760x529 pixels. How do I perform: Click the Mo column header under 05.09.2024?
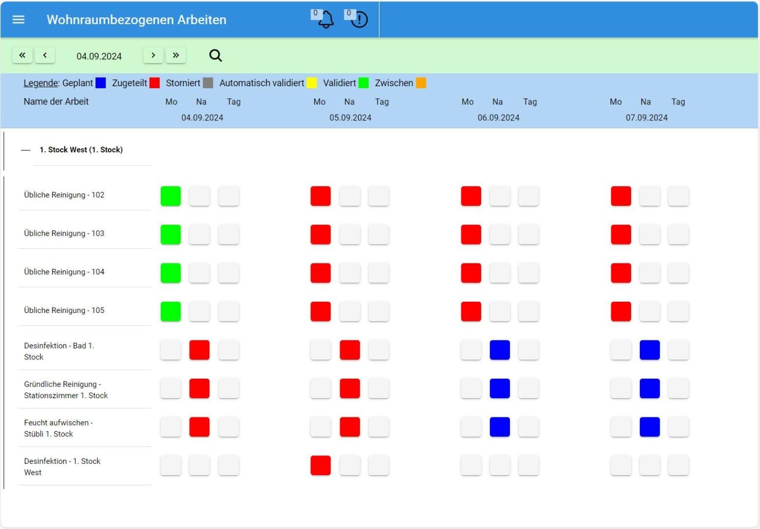pyautogui.click(x=319, y=101)
